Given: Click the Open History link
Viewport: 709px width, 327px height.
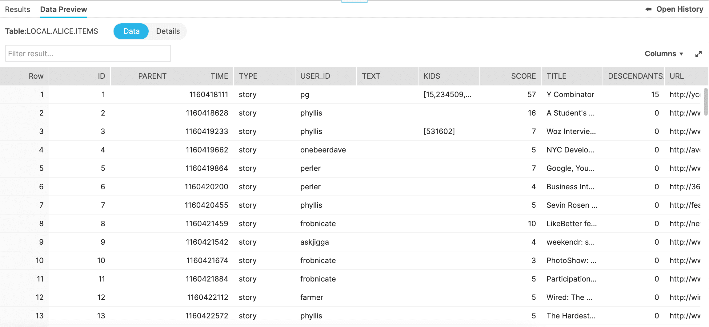Looking at the screenshot, I should [x=679, y=9].
